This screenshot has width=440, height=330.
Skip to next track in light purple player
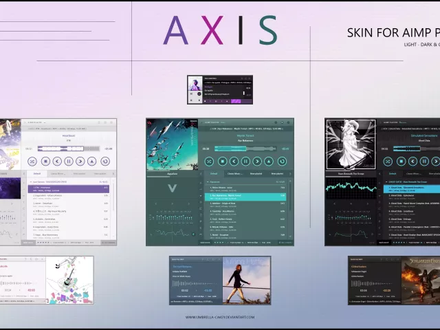click(x=80, y=162)
